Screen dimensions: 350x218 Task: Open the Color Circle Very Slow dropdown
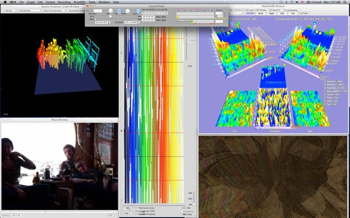pyautogui.click(x=54, y=10)
